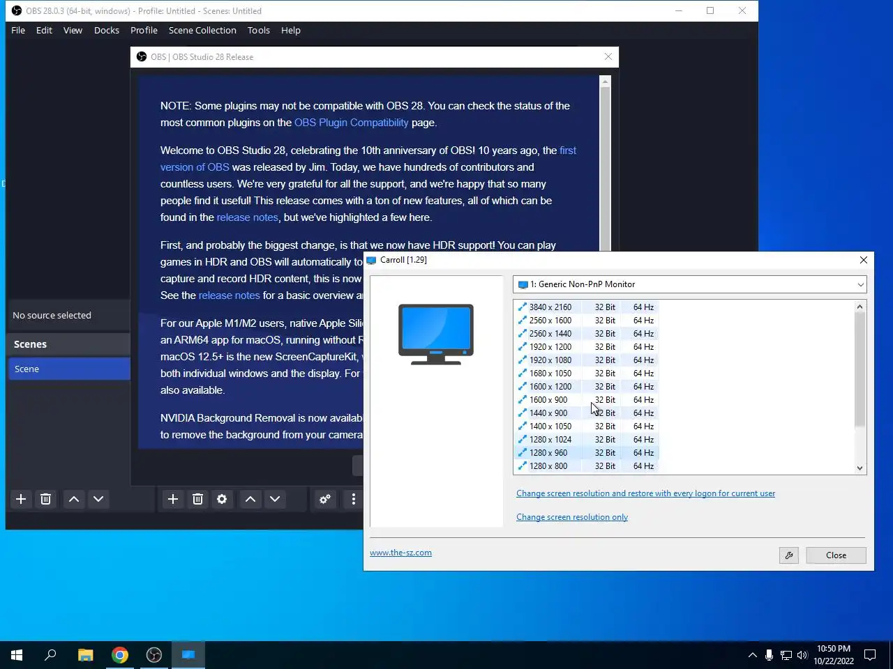Select 1600 x 1200 resolution
Viewport: 893px width, 669px height.
(586, 387)
